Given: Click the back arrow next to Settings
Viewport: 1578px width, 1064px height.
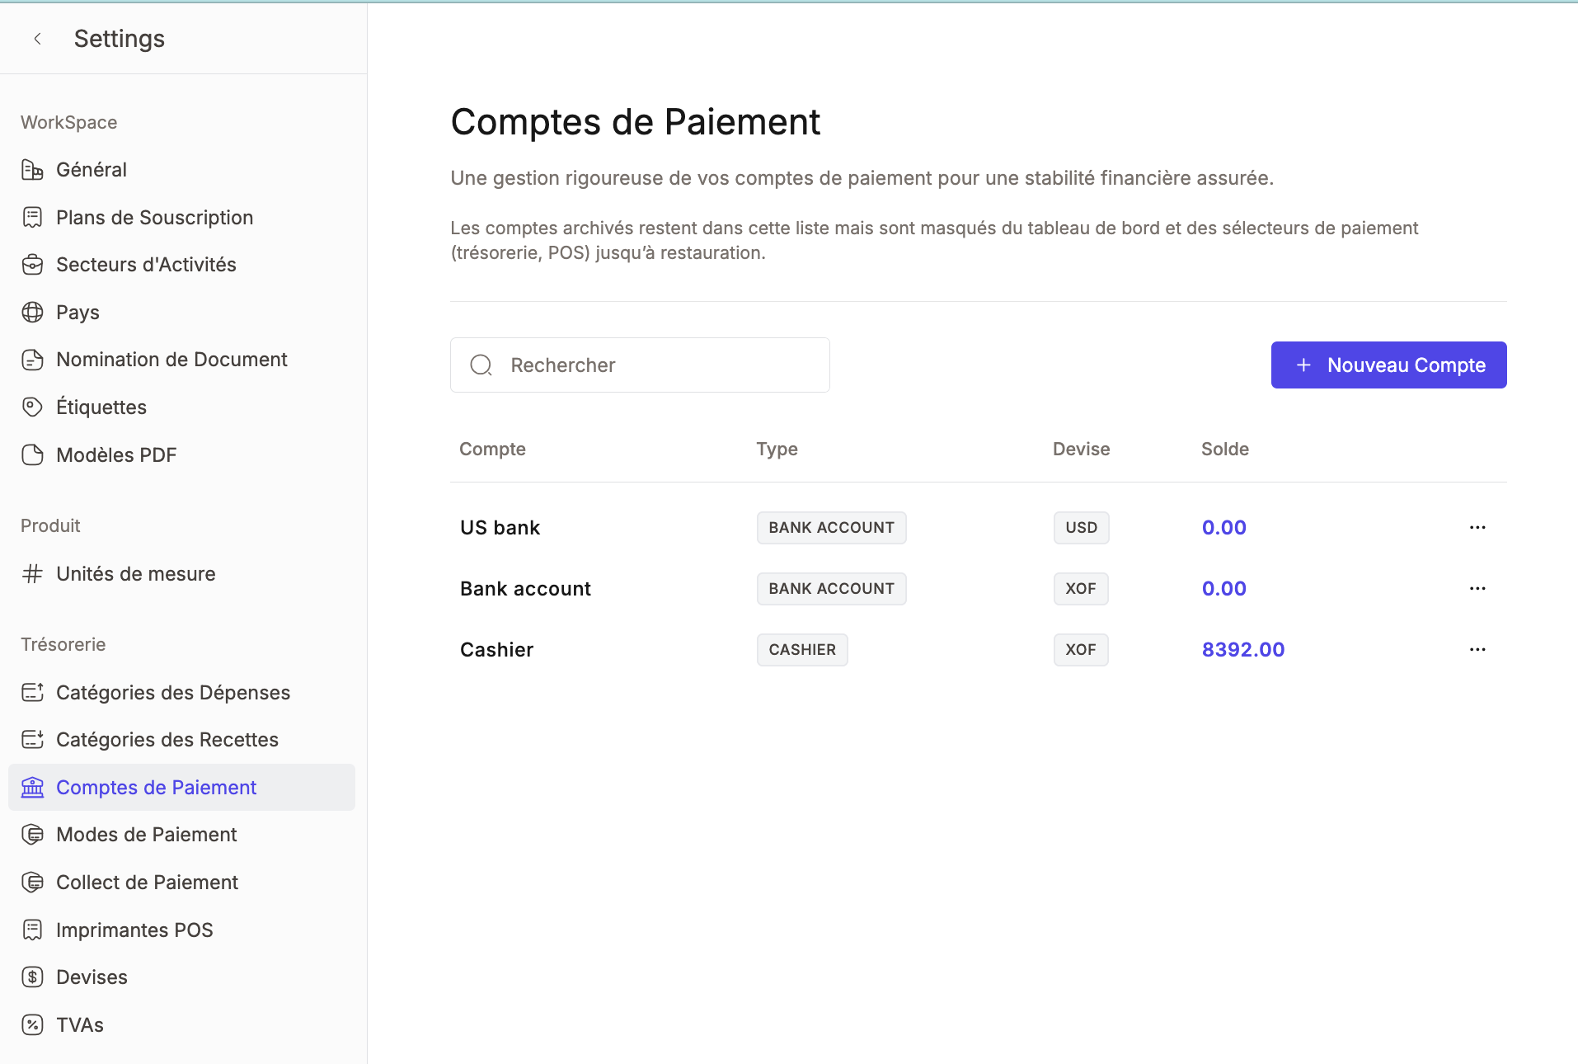Looking at the screenshot, I should [x=37, y=39].
